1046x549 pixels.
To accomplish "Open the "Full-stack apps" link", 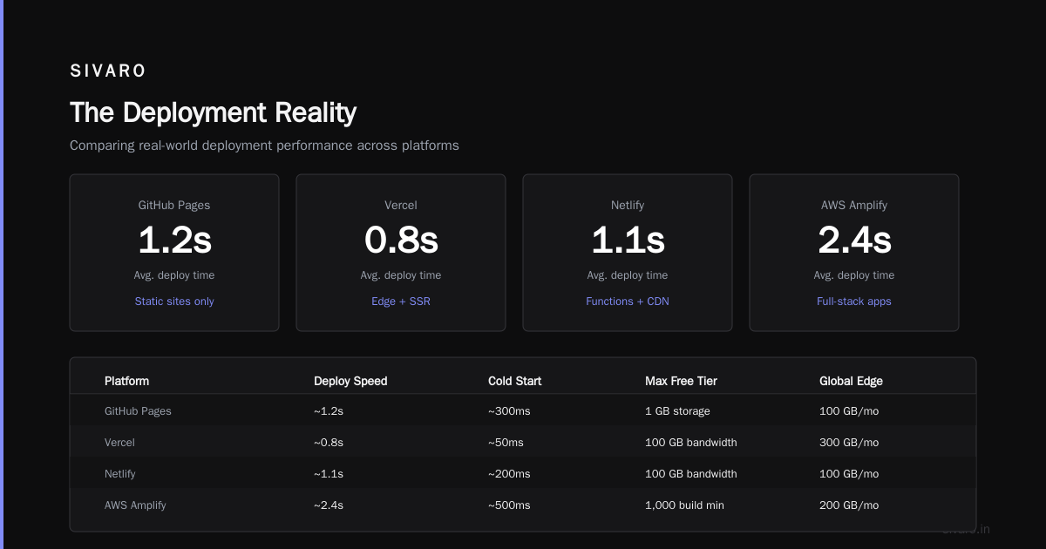I will [x=854, y=302].
